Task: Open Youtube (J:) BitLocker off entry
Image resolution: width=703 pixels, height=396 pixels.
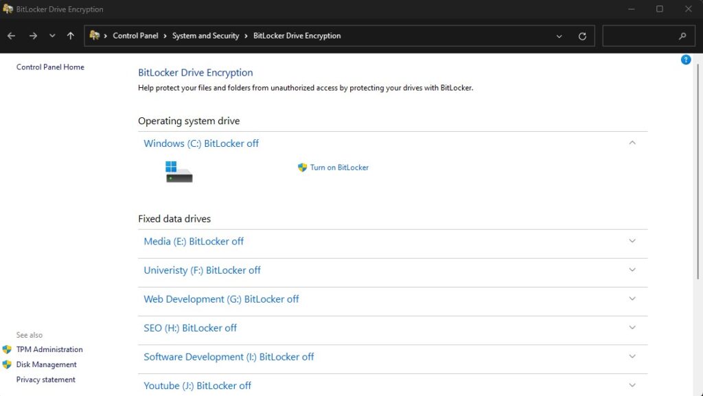Action: (x=197, y=386)
